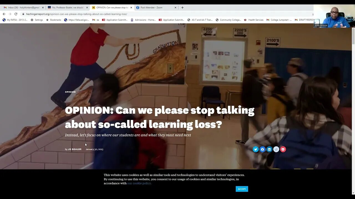This screenshot has width=355, height=199.
Task: Open a new browser tab
Action: click(x=182, y=7)
